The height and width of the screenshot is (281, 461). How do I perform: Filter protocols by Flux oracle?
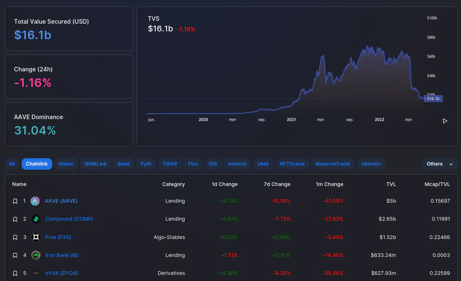coord(193,164)
